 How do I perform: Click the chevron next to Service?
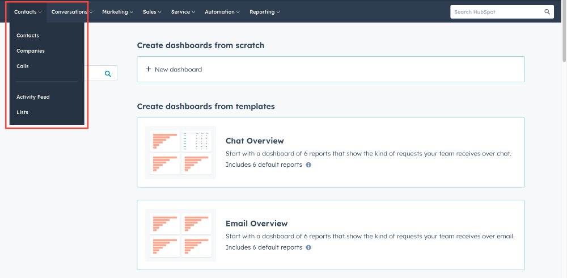193,12
